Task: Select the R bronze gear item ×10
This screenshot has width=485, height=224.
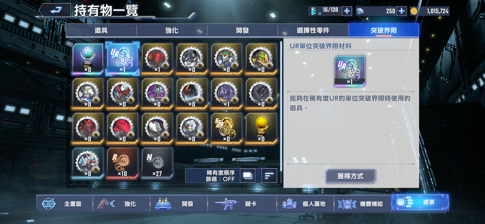Action: (x=122, y=163)
